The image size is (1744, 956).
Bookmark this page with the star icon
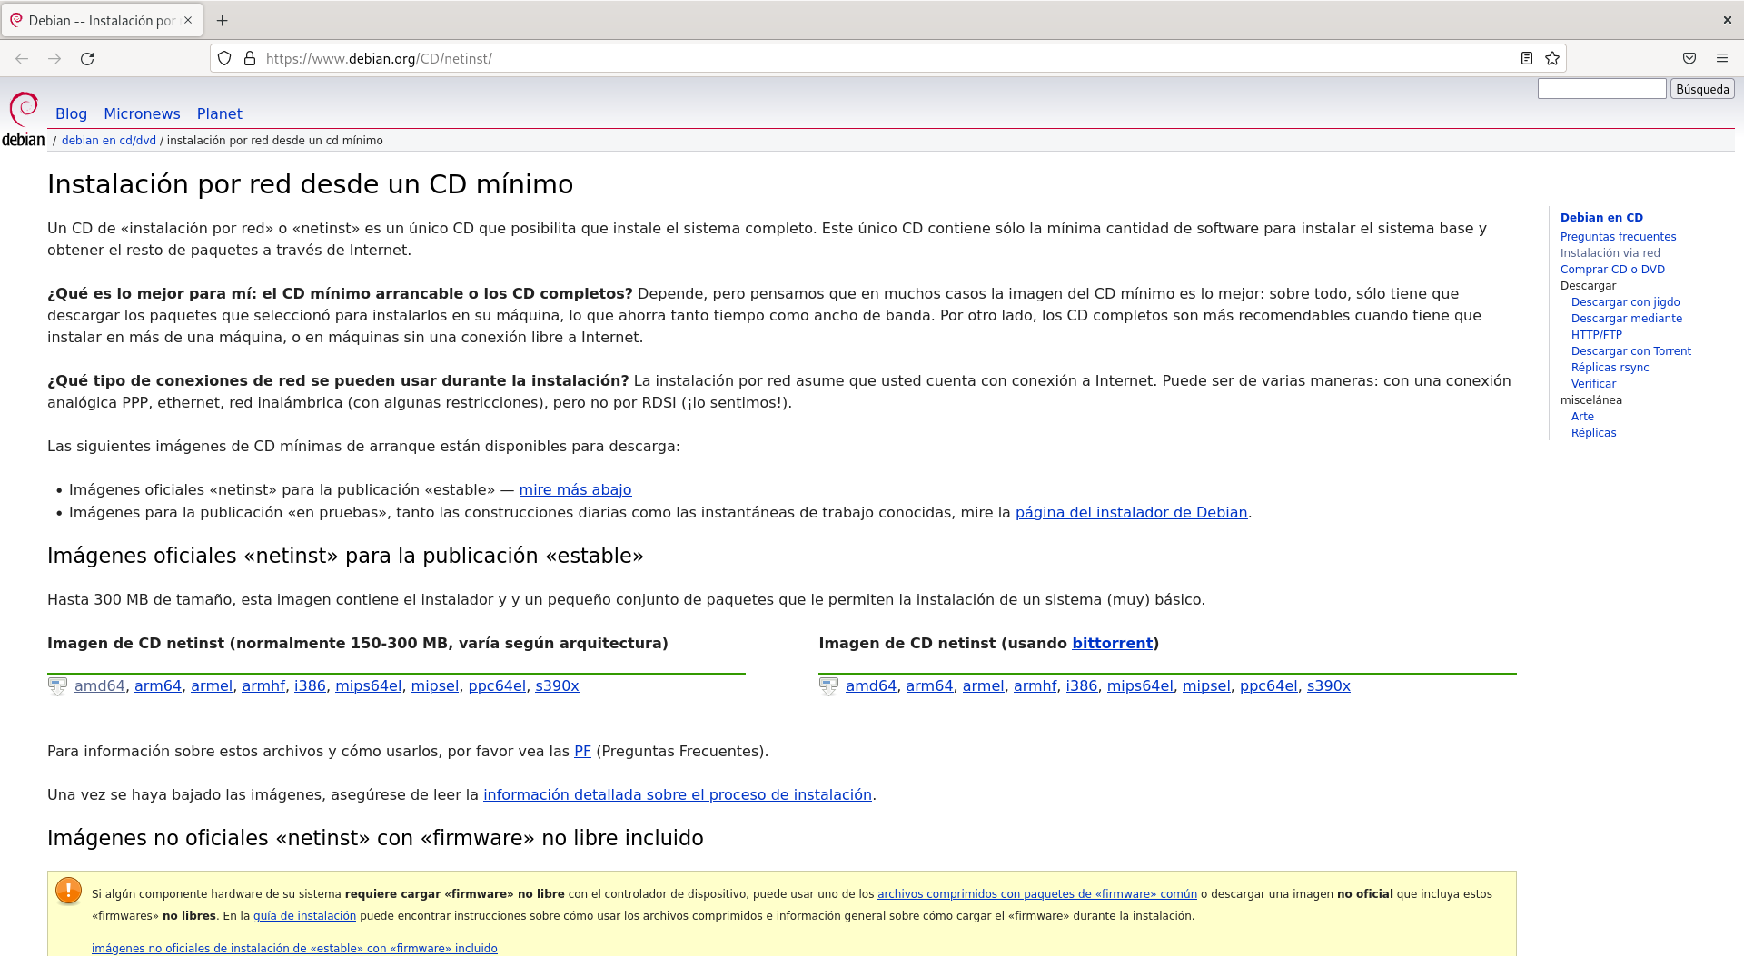pos(1552,59)
